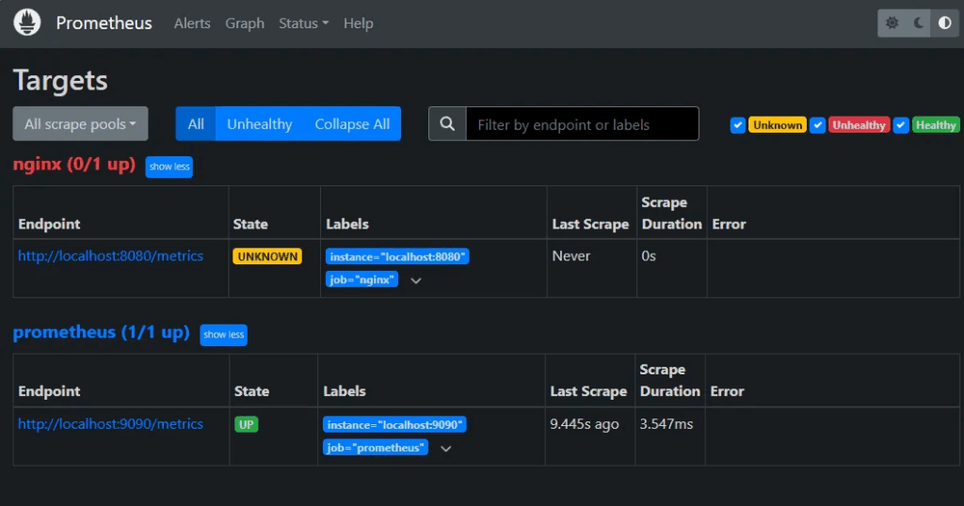Image resolution: width=964 pixels, height=506 pixels.
Task: Open the Help page
Action: (x=359, y=24)
